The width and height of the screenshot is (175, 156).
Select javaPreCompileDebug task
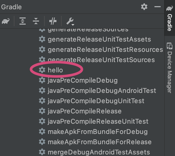(x=82, y=80)
